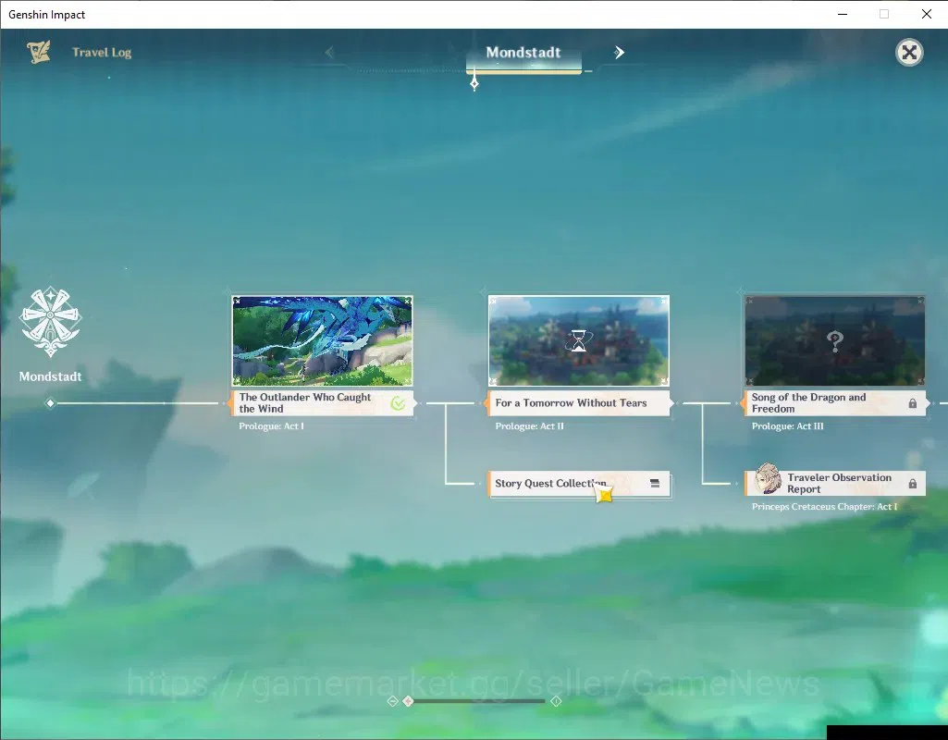Image resolution: width=948 pixels, height=740 pixels.
Task: Go to next region with right arrow
Action: pyautogui.click(x=619, y=53)
